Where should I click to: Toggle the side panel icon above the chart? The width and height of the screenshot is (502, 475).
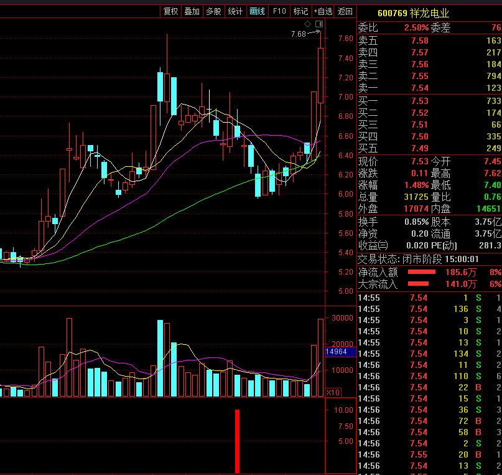[x=319, y=24]
